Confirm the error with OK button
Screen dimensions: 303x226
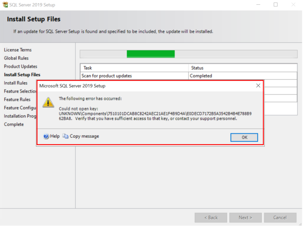(x=244, y=137)
